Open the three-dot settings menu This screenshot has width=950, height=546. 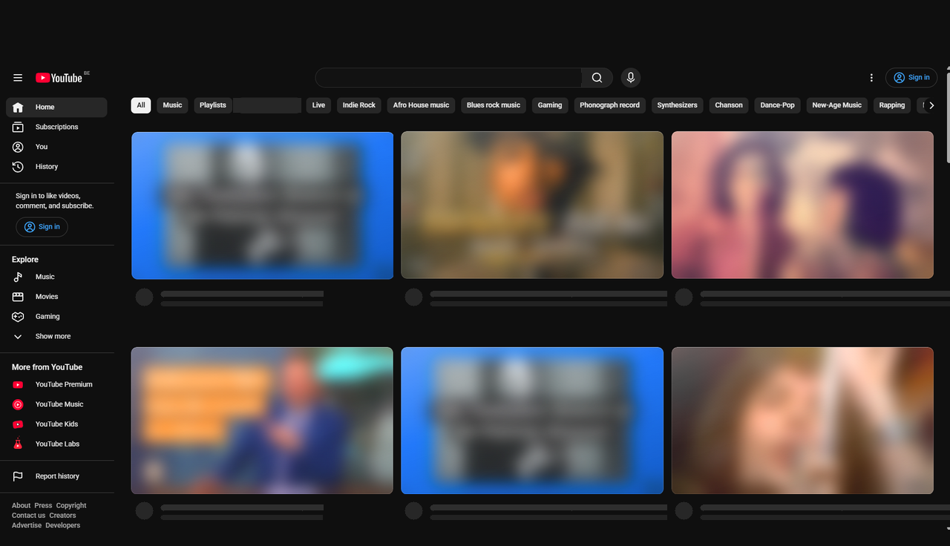click(871, 78)
